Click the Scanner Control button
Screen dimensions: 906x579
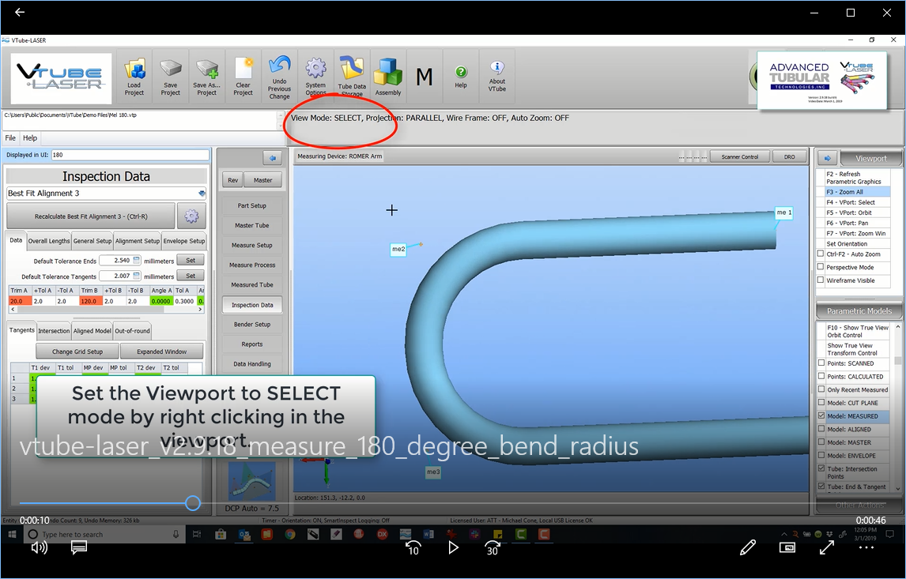coord(739,156)
